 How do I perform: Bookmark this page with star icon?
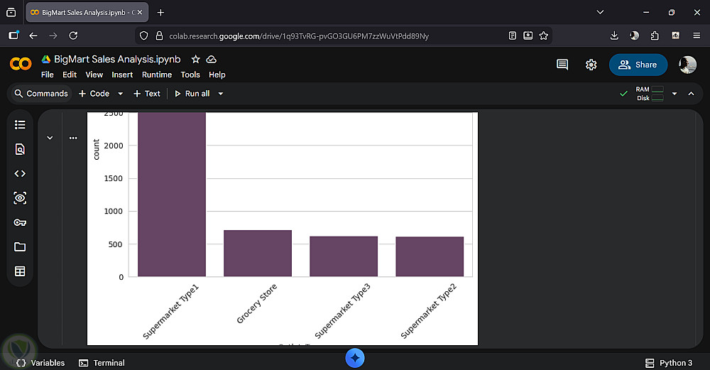click(544, 36)
